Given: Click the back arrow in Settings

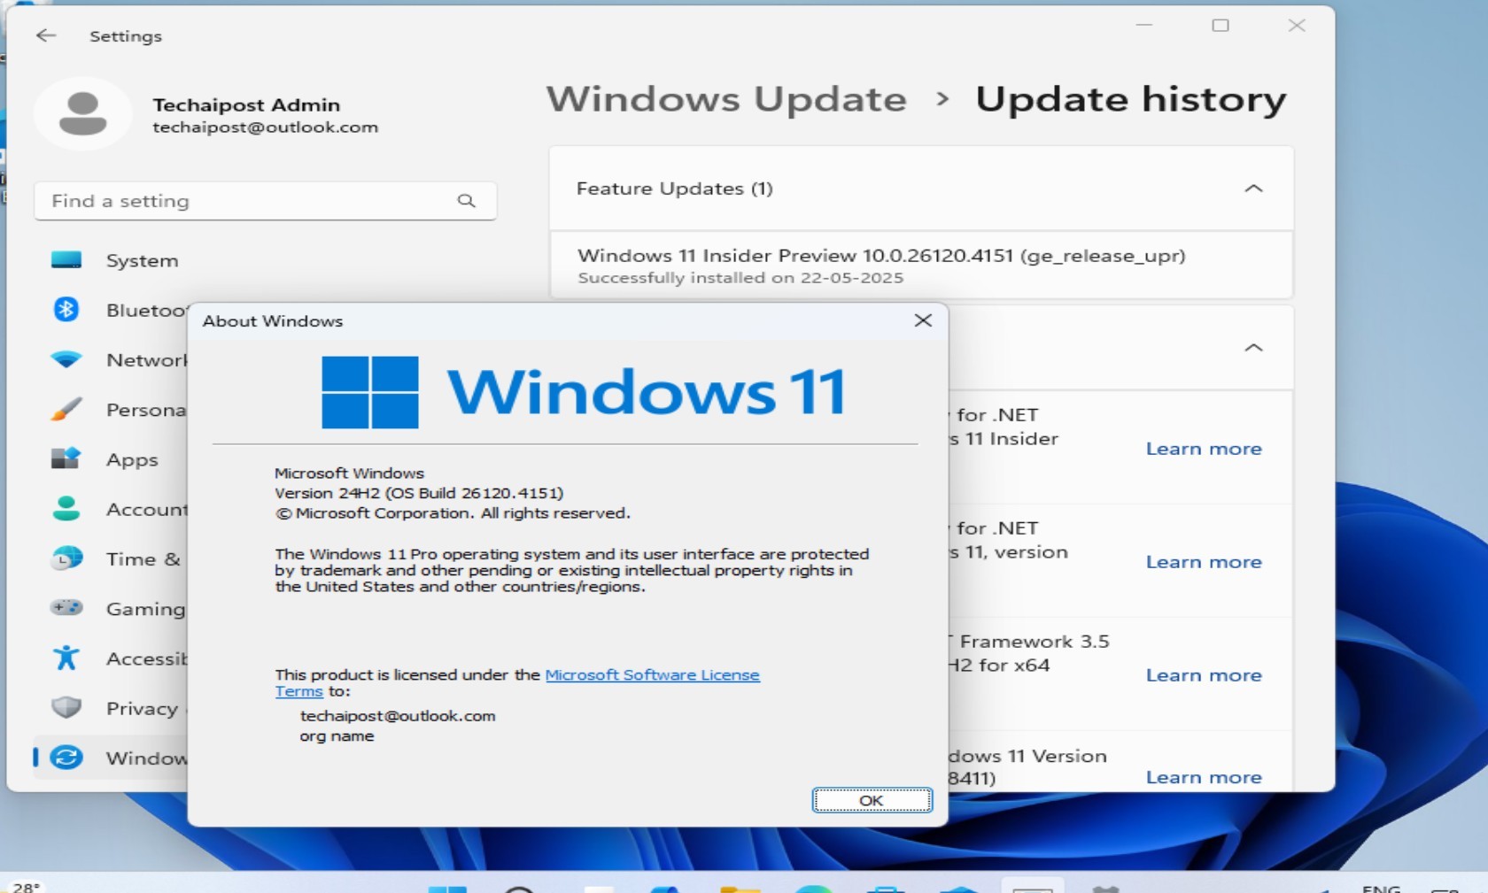Looking at the screenshot, I should [46, 35].
